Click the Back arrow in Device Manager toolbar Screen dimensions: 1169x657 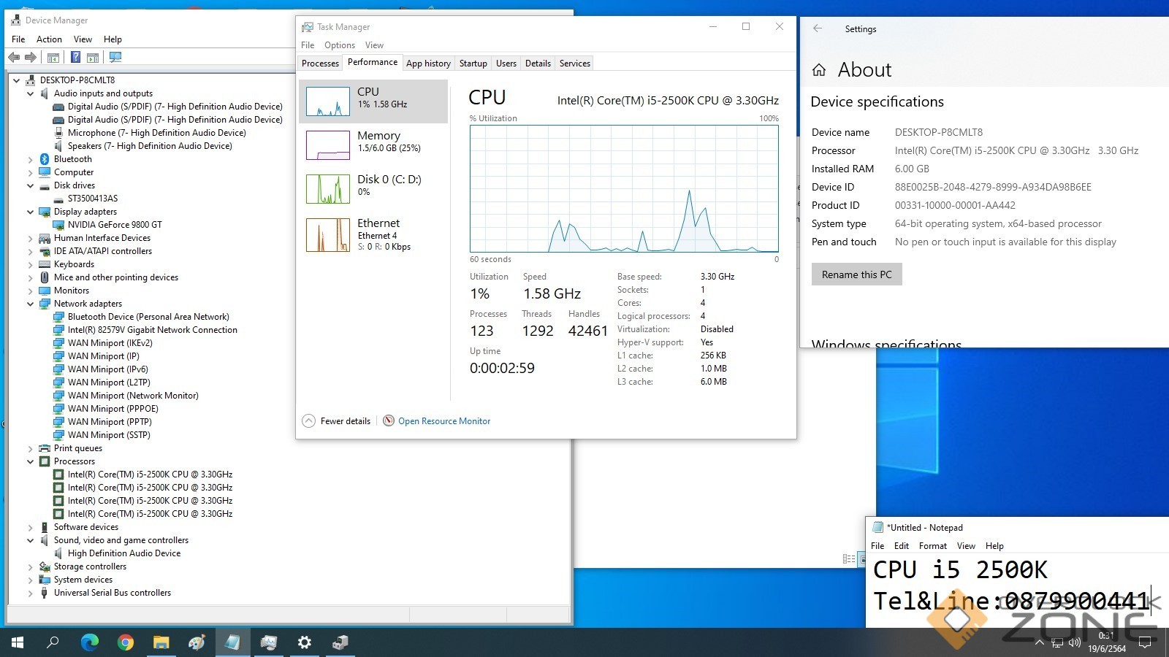point(14,58)
